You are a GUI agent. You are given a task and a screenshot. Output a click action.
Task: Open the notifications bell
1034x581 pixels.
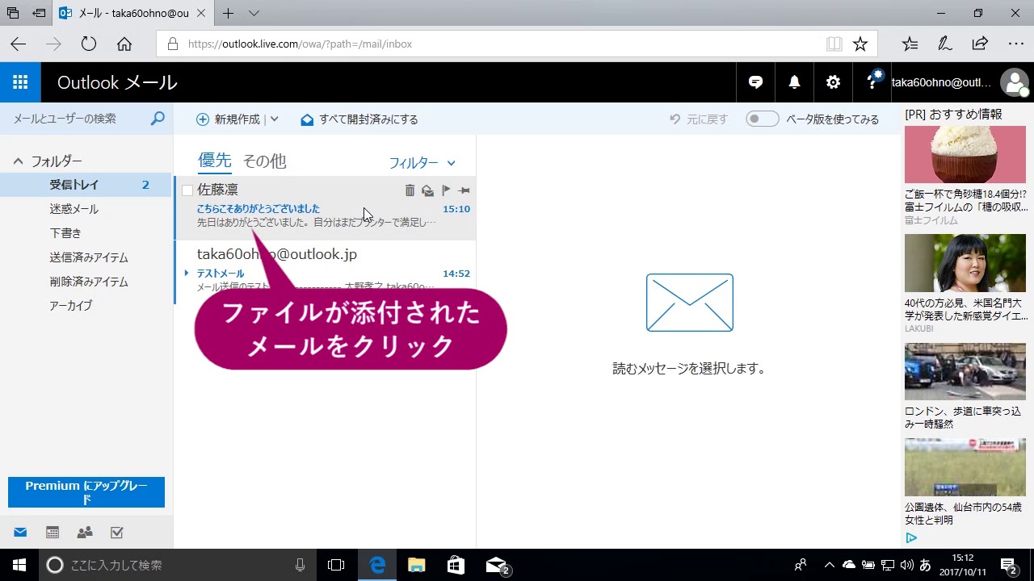click(794, 82)
